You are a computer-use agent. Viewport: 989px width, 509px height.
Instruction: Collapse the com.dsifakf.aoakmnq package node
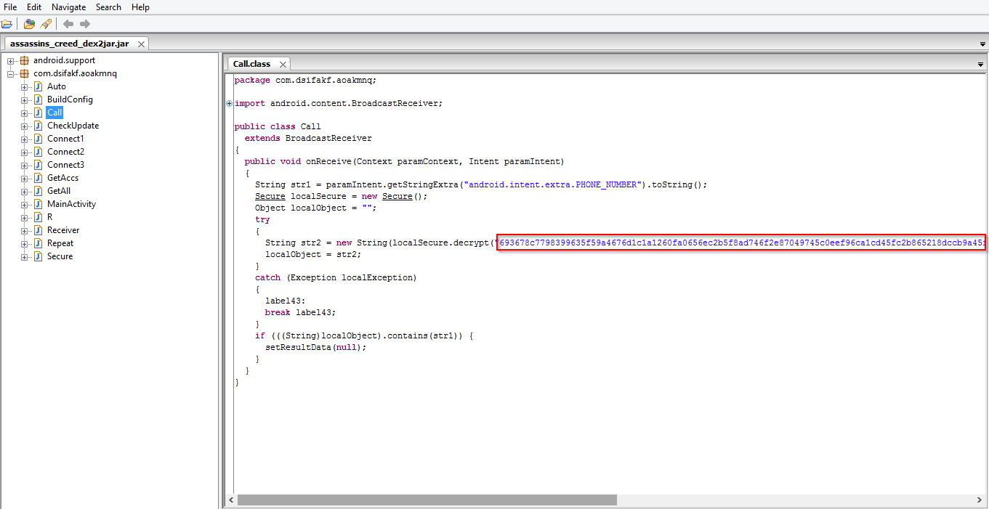point(11,73)
